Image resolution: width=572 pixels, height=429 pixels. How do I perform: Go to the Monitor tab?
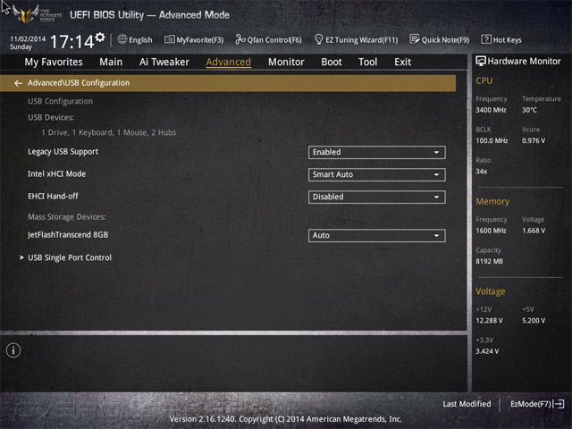[286, 62]
